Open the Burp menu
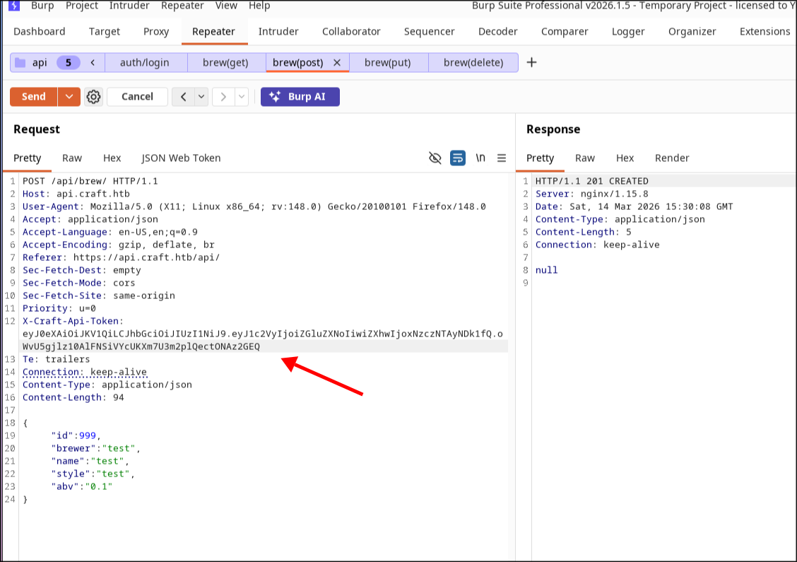Viewport: 797px width, 562px height. (x=42, y=6)
